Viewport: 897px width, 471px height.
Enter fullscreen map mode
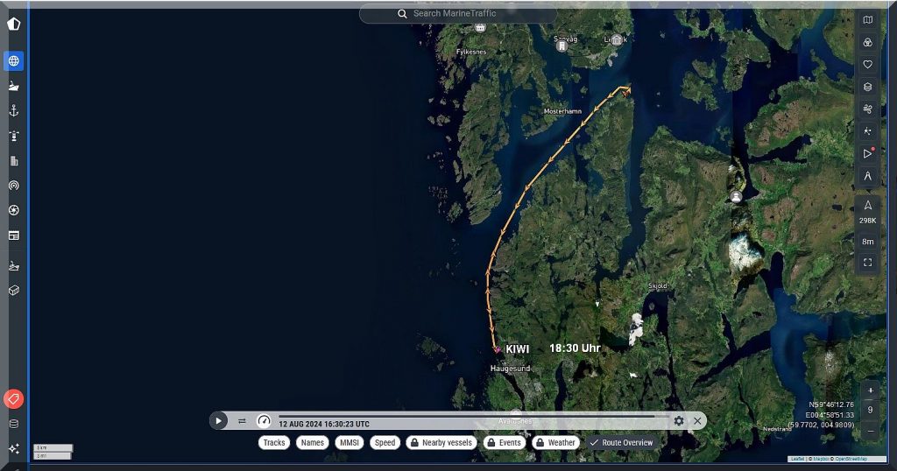(867, 262)
